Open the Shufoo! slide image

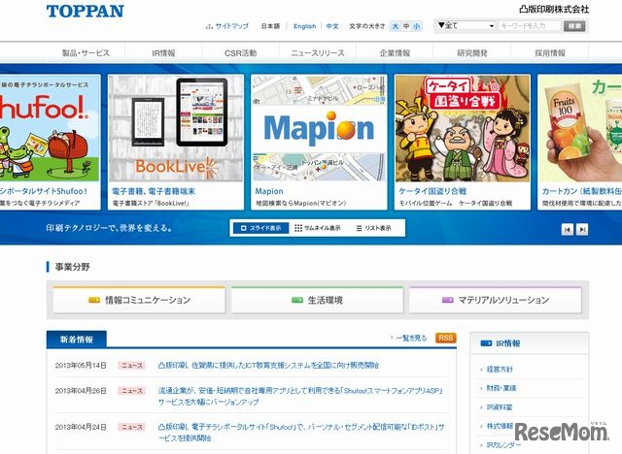coord(50,128)
